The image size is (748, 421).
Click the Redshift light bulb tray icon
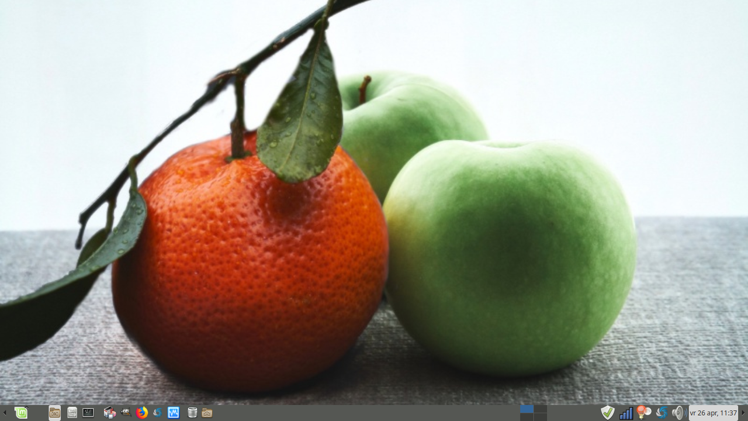pyautogui.click(x=643, y=413)
